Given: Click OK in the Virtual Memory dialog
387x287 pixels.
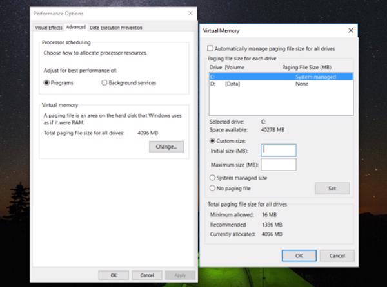Looking at the screenshot, I should point(299,255).
